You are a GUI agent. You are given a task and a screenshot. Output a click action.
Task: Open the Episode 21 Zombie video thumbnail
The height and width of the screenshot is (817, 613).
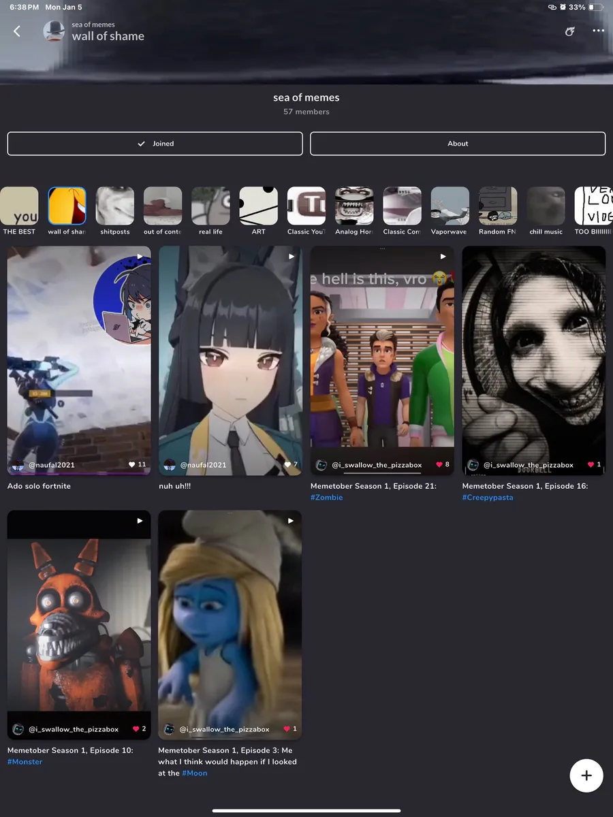(382, 361)
